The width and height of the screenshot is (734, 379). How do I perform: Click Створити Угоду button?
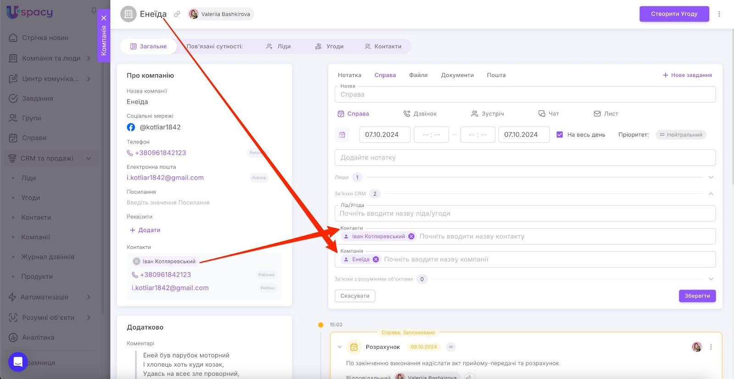point(674,14)
